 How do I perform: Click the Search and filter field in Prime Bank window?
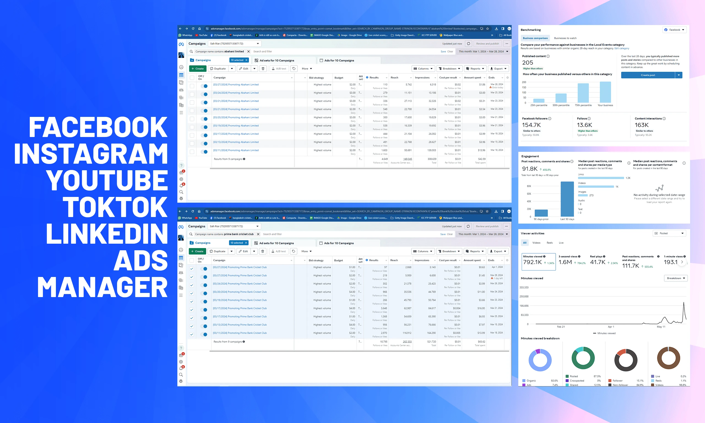[350, 234]
